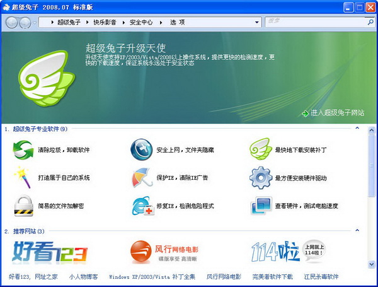
Task: Click inside the search input field
Action: (x=316, y=22)
